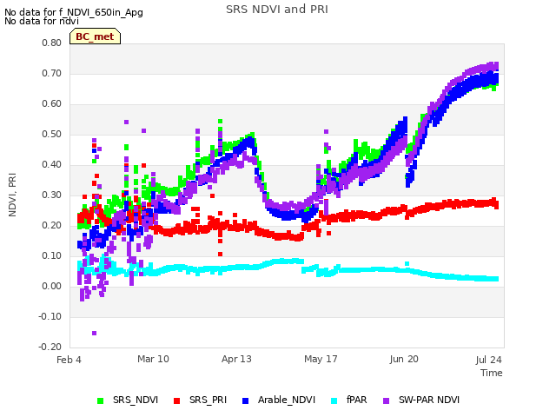Select the SW-PAR NDVI legend label
The height and width of the screenshot is (417, 556).
(429, 400)
